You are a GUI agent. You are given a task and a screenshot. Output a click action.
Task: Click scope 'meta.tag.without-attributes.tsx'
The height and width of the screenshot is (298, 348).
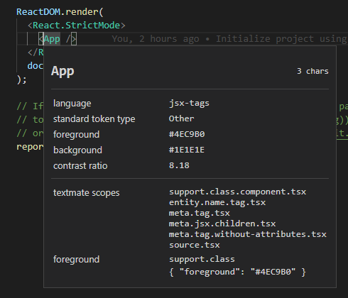click(248, 234)
